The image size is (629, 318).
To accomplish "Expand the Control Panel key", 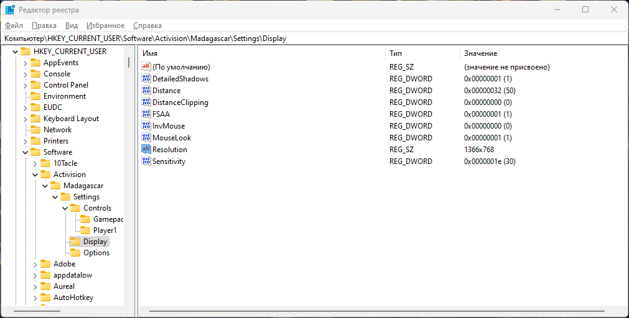I will pyautogui.click(x=26, y=85).
